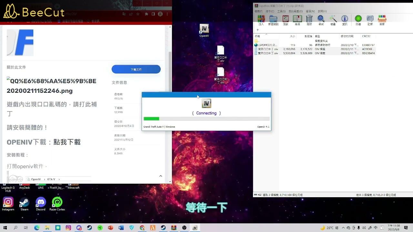Click the OpenIV loading progress bar
The width and height of the screenshot is (413, 232).
coord(206,119)
